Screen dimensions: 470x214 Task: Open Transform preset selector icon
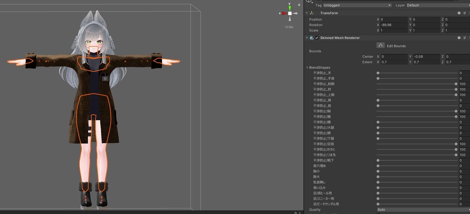coord(464,13)
